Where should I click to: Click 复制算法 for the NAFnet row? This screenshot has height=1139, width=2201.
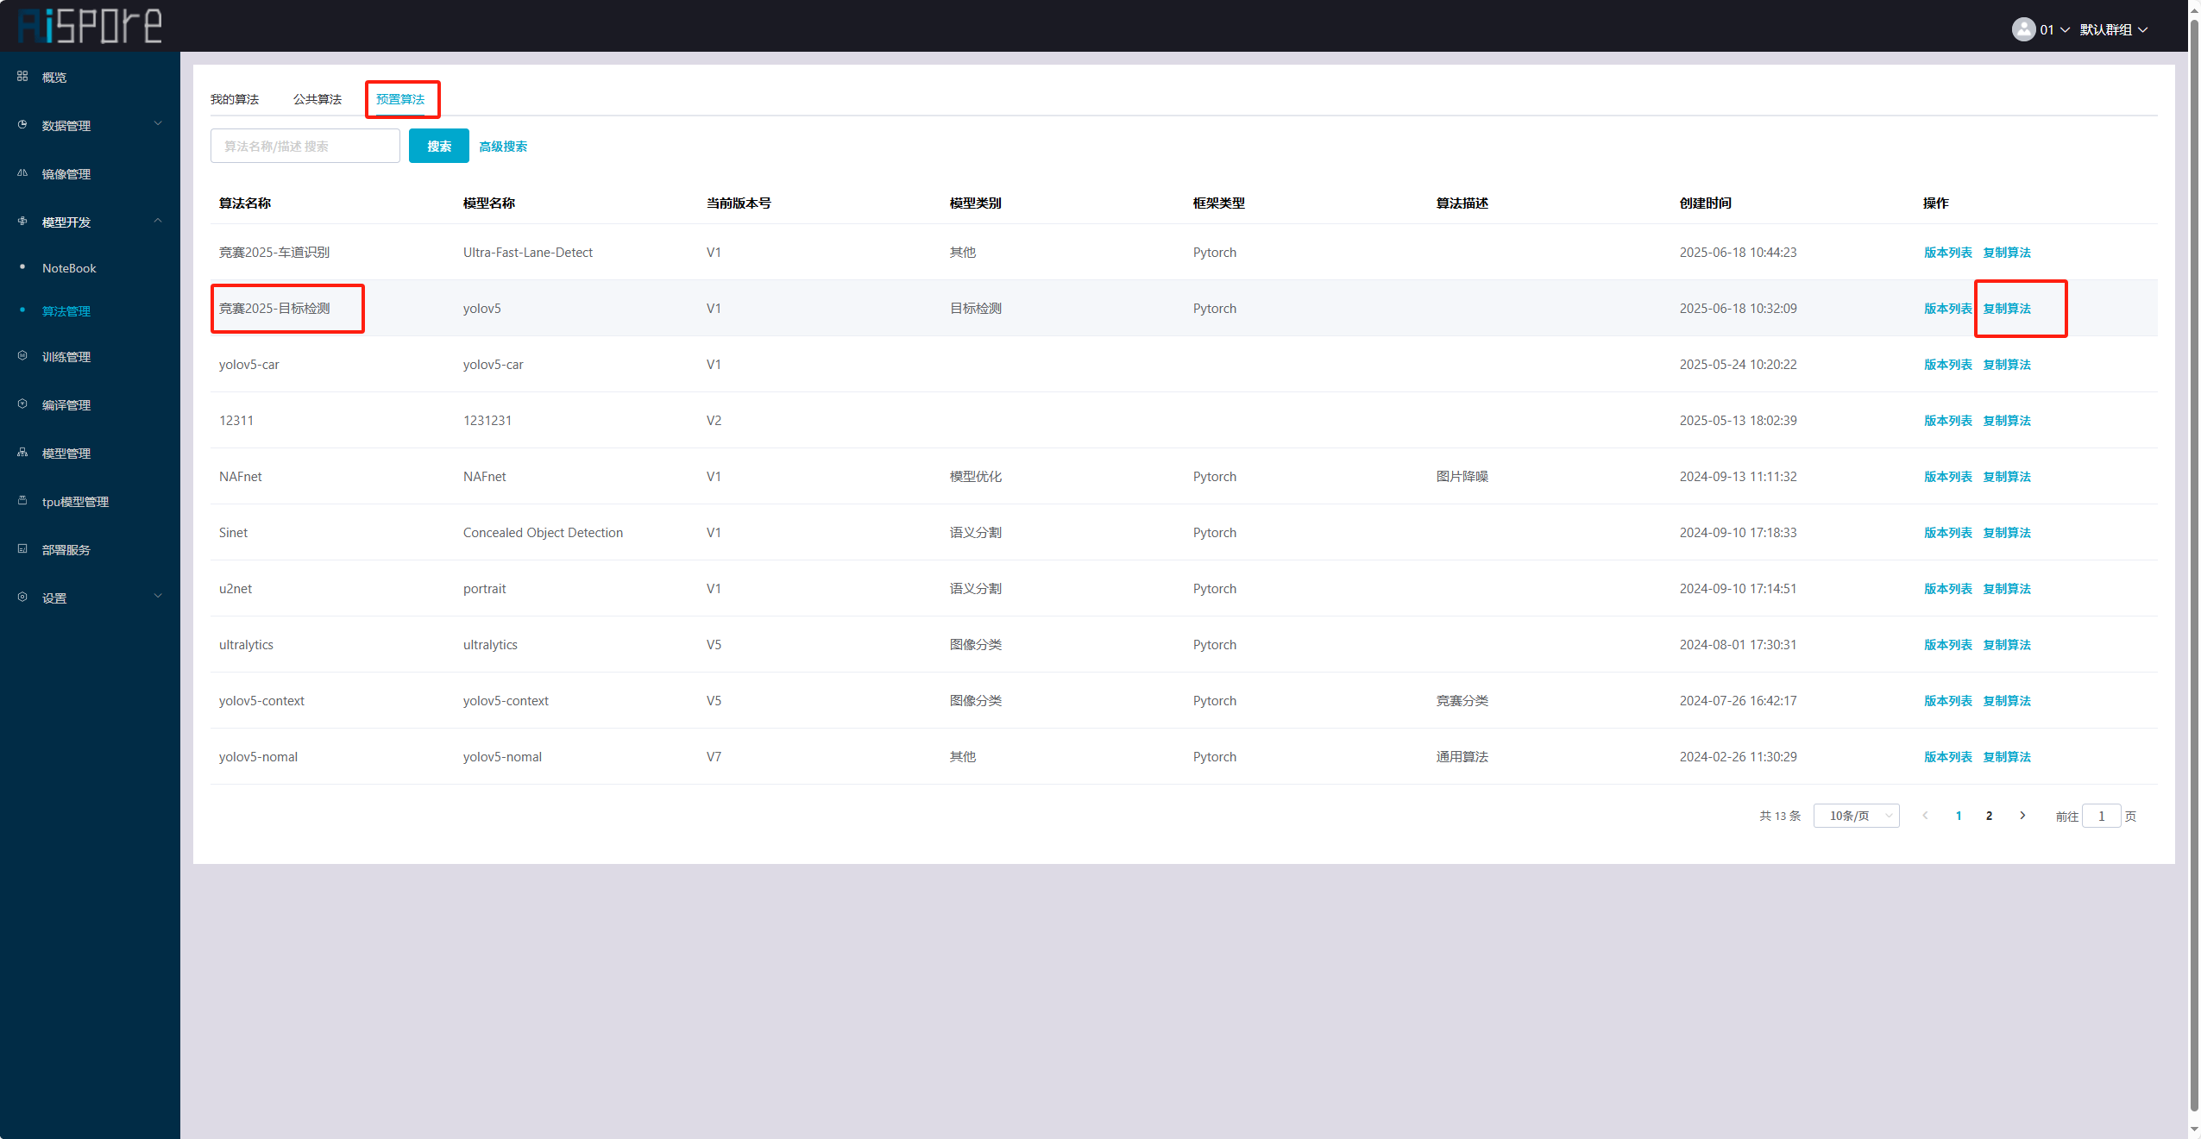2006,477
